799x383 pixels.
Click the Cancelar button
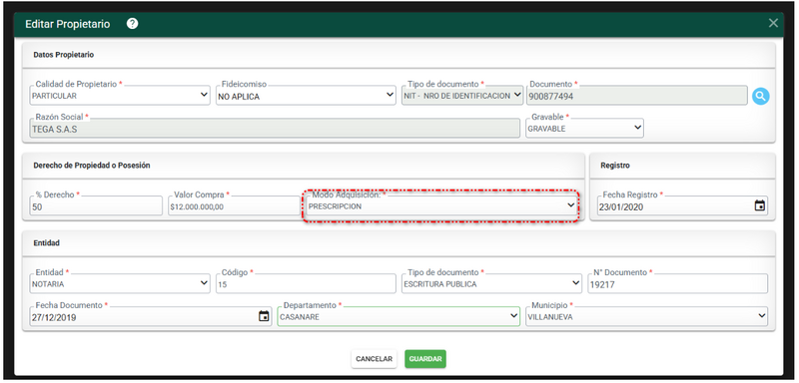point(374,359)
